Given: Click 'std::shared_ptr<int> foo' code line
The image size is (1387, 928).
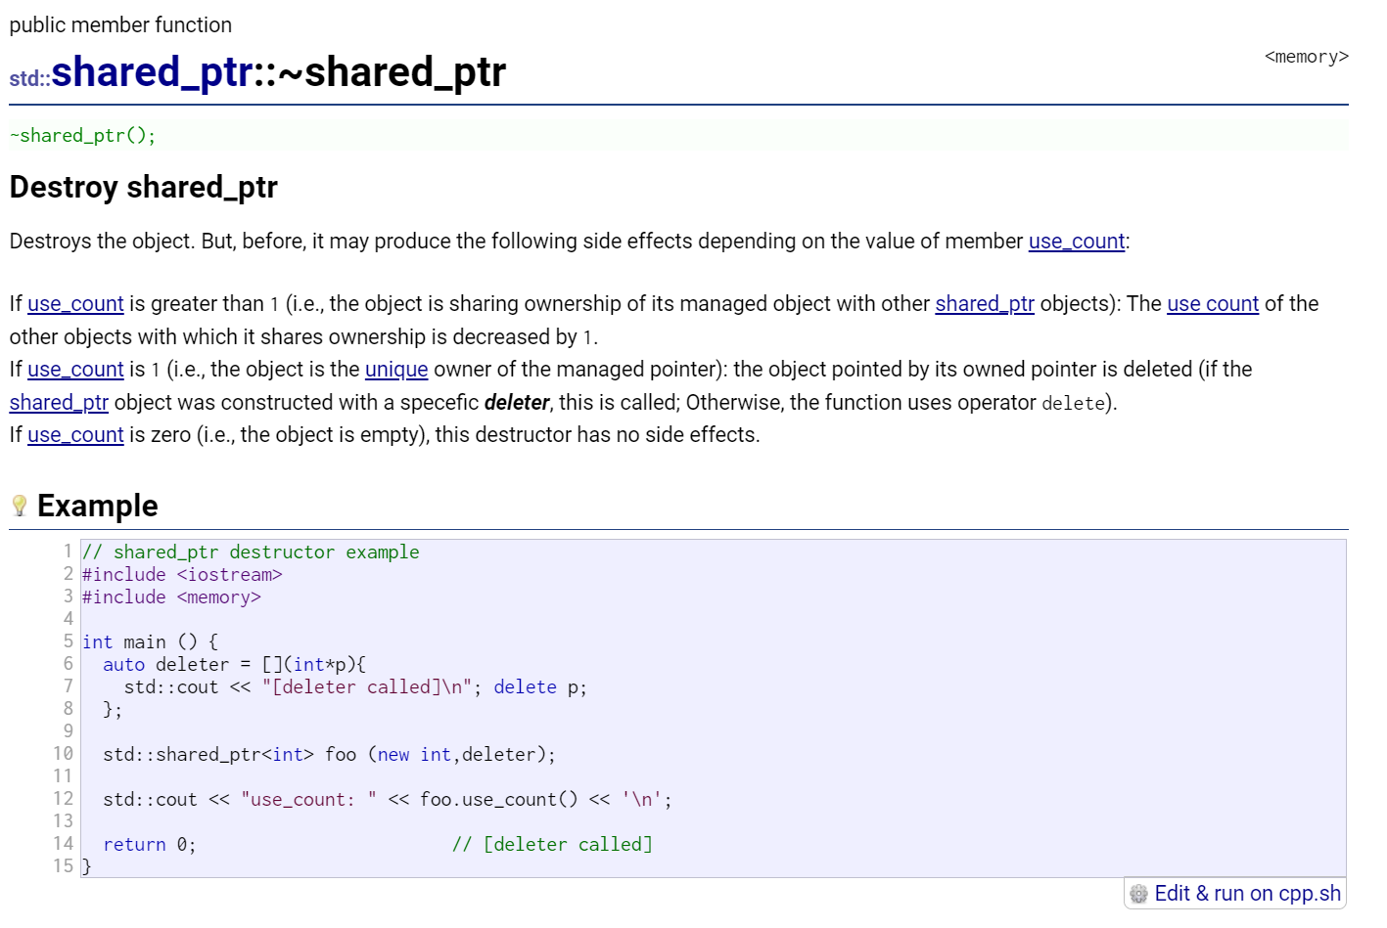Looking at the screenshot, I should pos(329,755).
